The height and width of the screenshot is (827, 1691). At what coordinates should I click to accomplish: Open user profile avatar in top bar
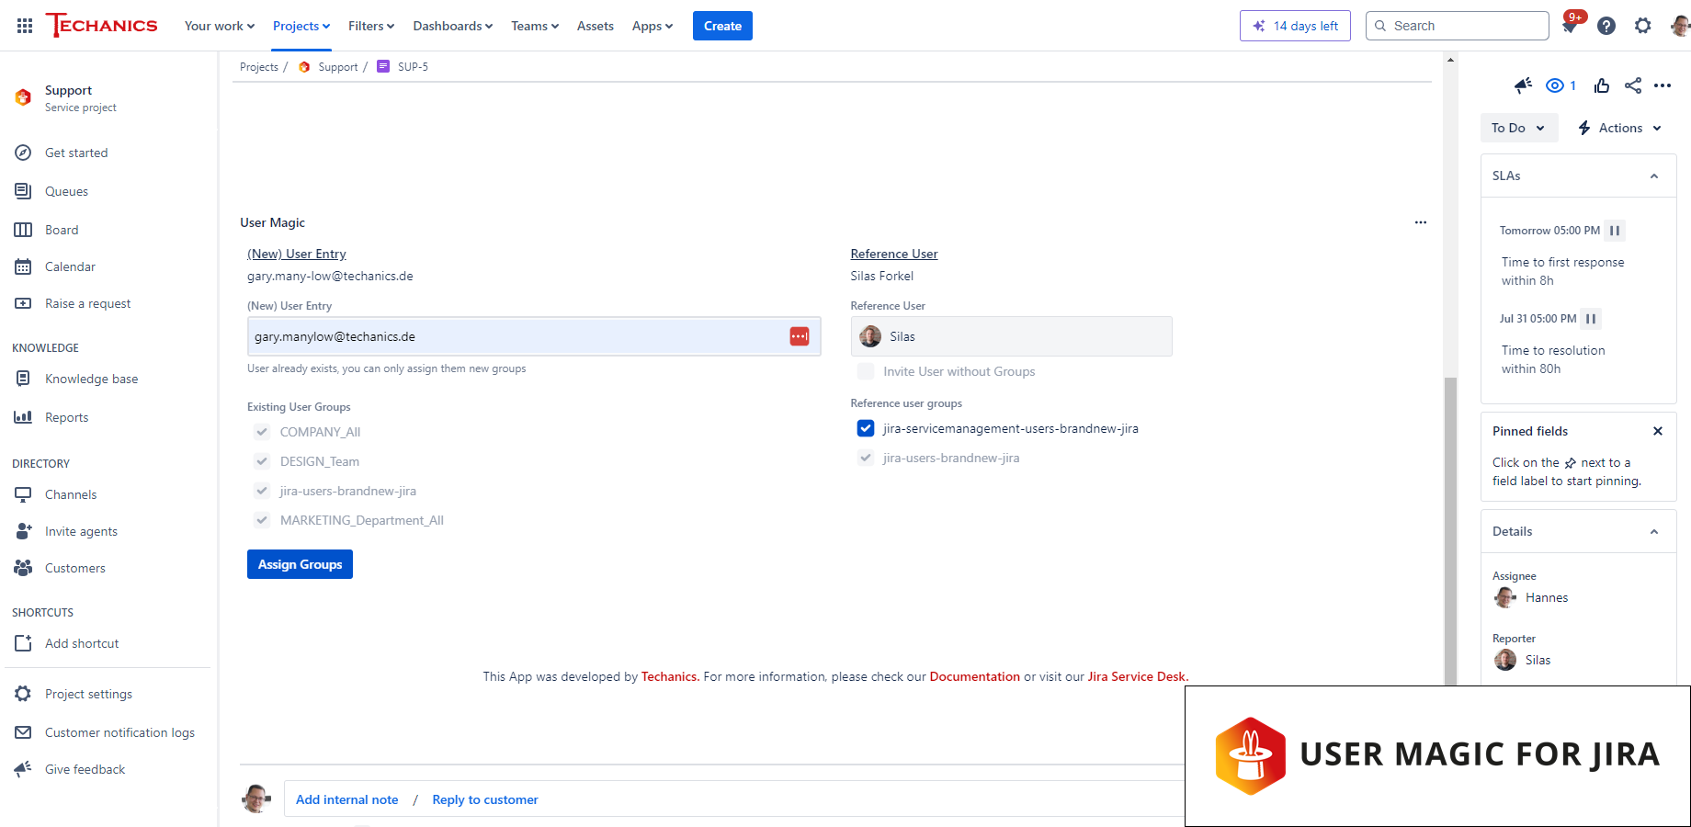click(x=1680, y=26)
